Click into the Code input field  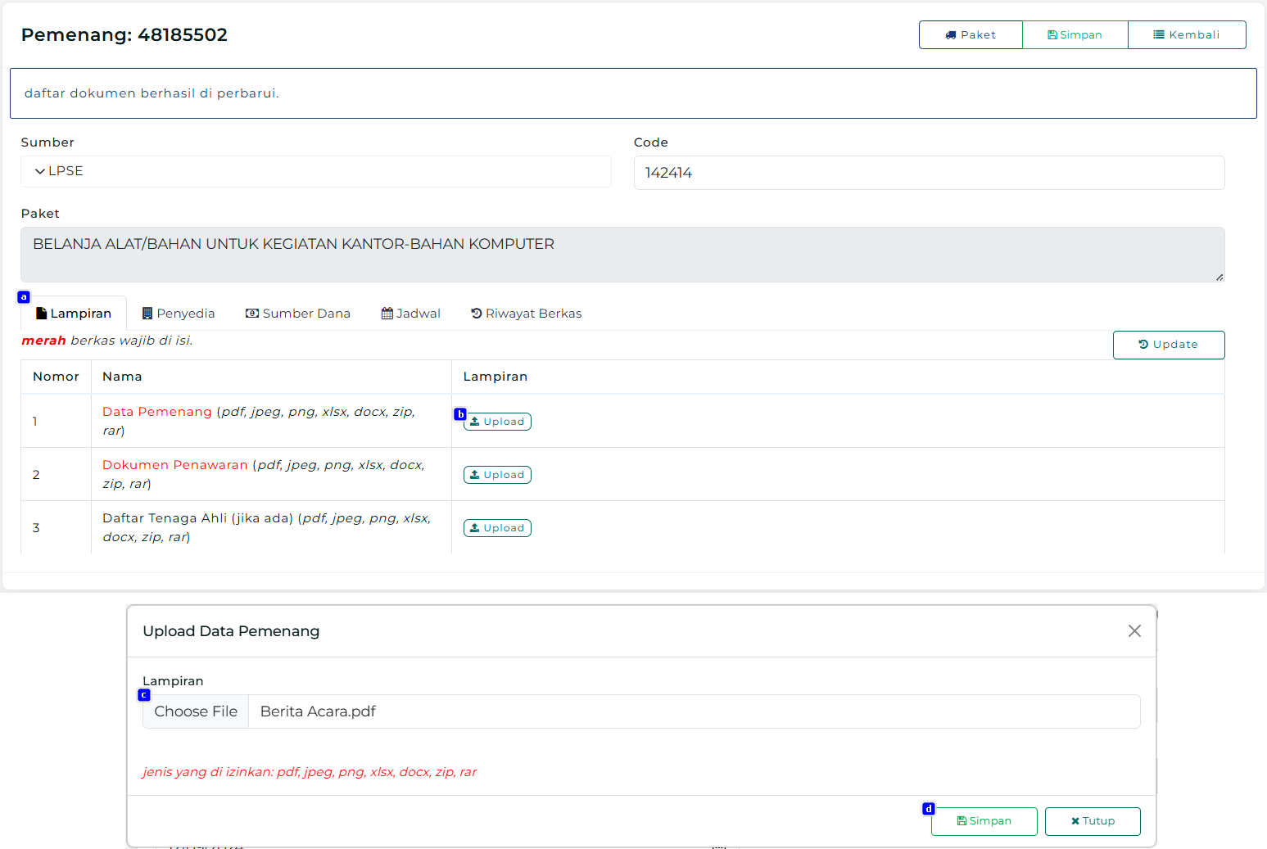[929, 173]
